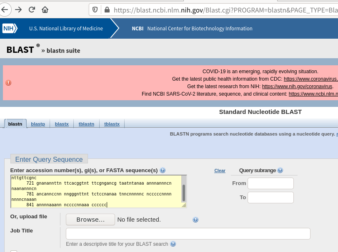Open help for FASTA sequence entry
The height and width of the screenshot is (252, 338).
[x=163, y=170]
